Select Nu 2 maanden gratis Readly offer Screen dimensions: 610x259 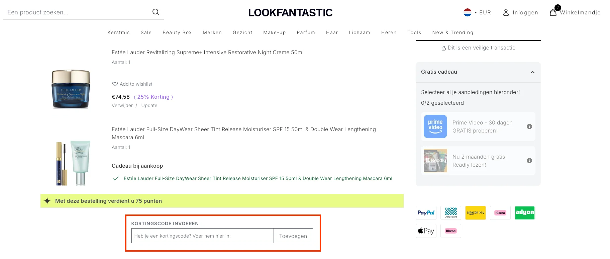[478, 161]
